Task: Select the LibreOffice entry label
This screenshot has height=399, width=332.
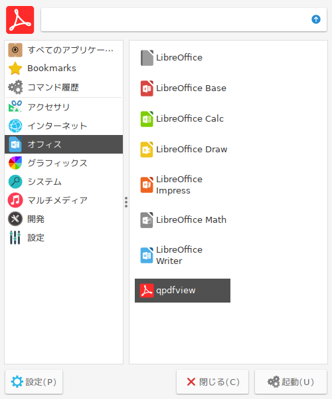Action: coord(179,57)
